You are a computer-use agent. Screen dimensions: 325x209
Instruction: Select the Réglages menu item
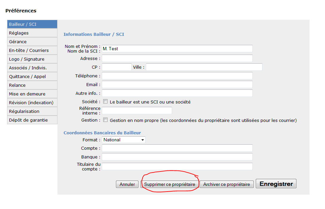pos(32,33)
